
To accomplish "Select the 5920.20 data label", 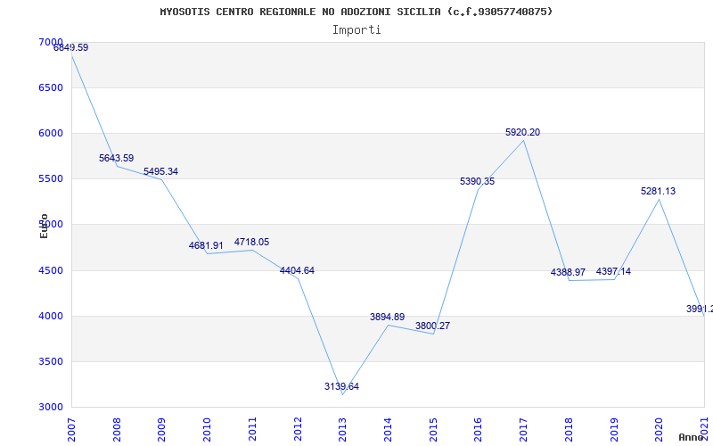I will [523, 132].
